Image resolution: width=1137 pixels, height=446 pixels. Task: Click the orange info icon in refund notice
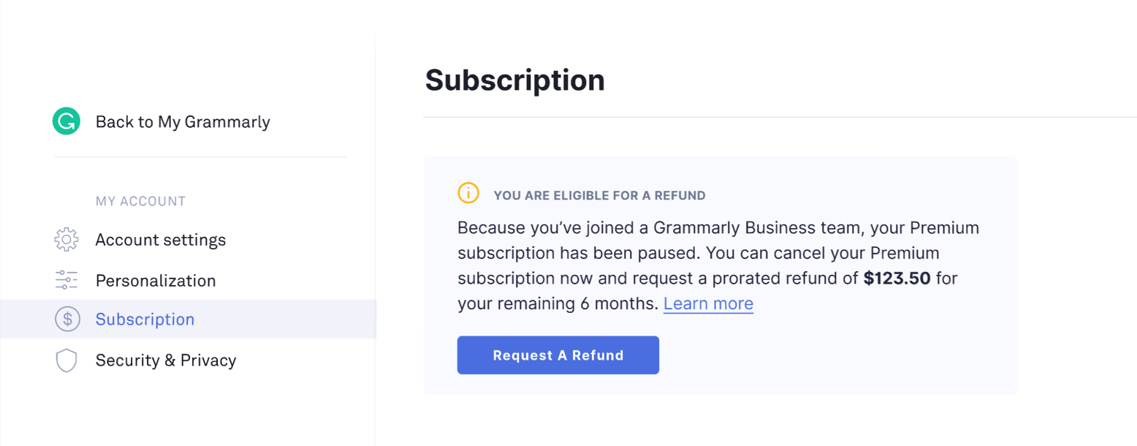coord(468,193)
